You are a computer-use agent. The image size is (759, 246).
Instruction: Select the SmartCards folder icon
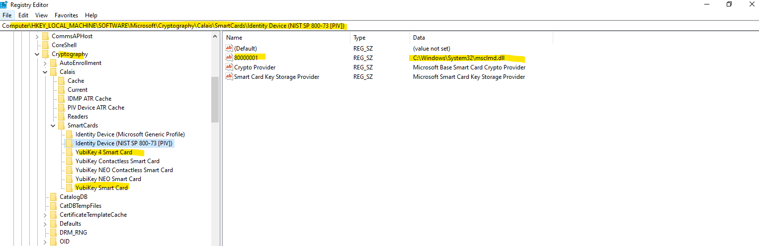(62, 125)
